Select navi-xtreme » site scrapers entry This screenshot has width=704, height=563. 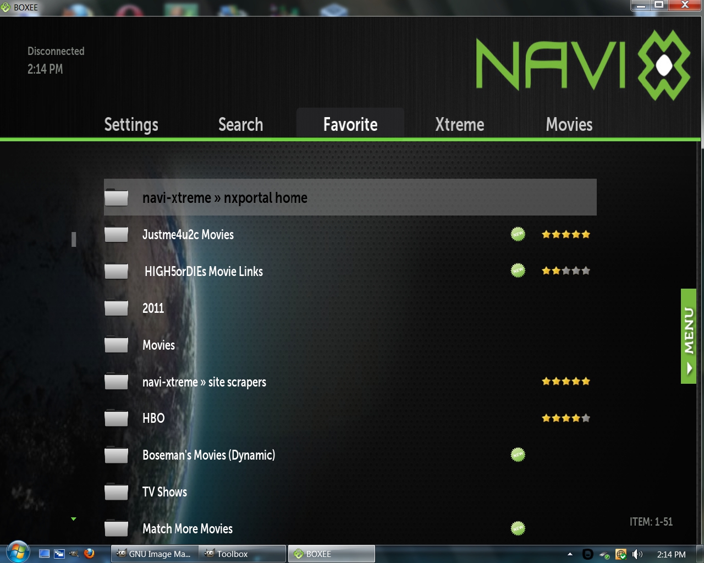point(350,382)
